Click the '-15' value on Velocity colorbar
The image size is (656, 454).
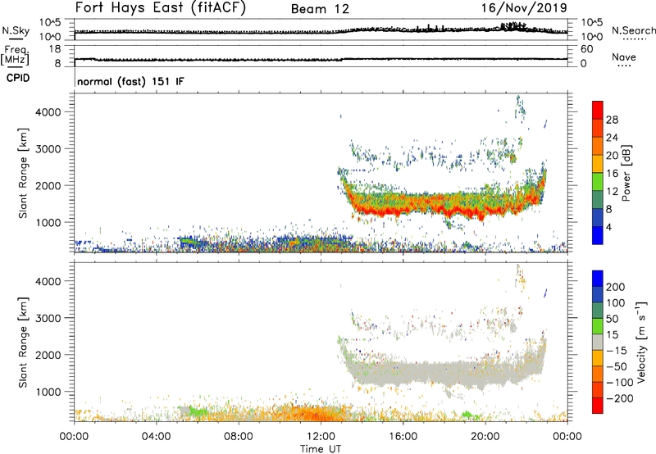(617, 350)
